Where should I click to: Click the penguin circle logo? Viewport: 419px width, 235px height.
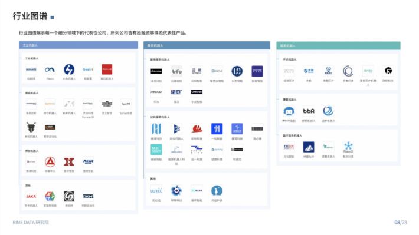click(x=217, y=191)
